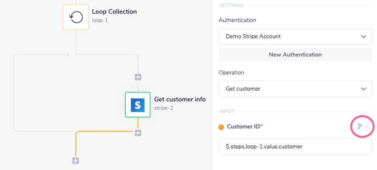
Task: Focus the Customer ID value field
Action: point(295,147)
